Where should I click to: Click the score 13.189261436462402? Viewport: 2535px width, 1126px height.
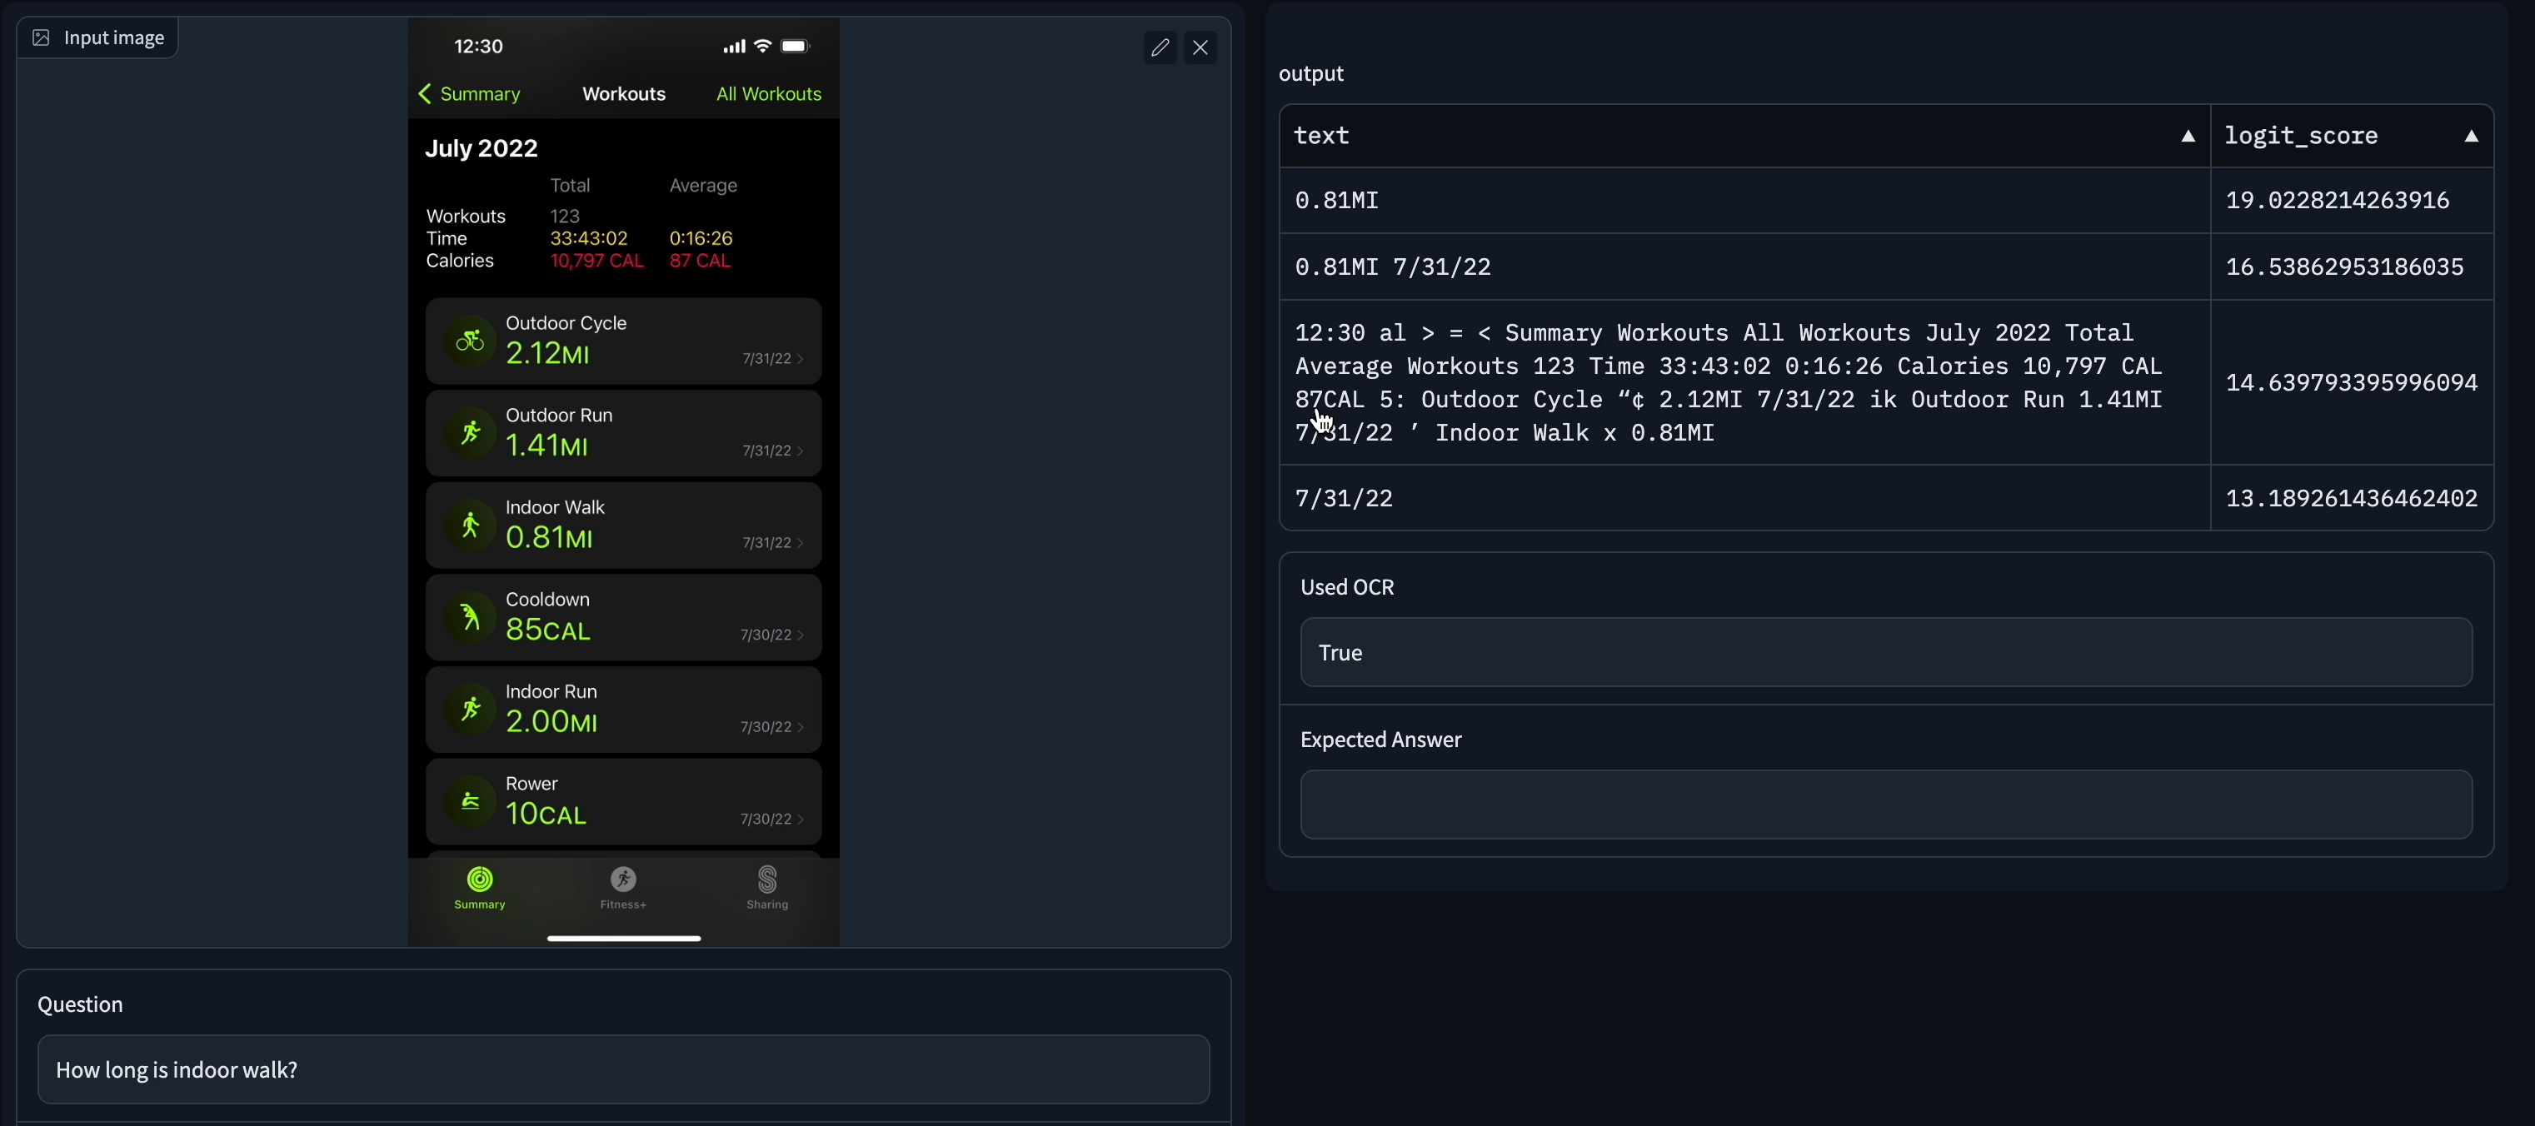click(2351, 499)
